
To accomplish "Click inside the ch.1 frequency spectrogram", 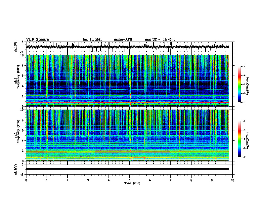I will click(x=128, y=81).
